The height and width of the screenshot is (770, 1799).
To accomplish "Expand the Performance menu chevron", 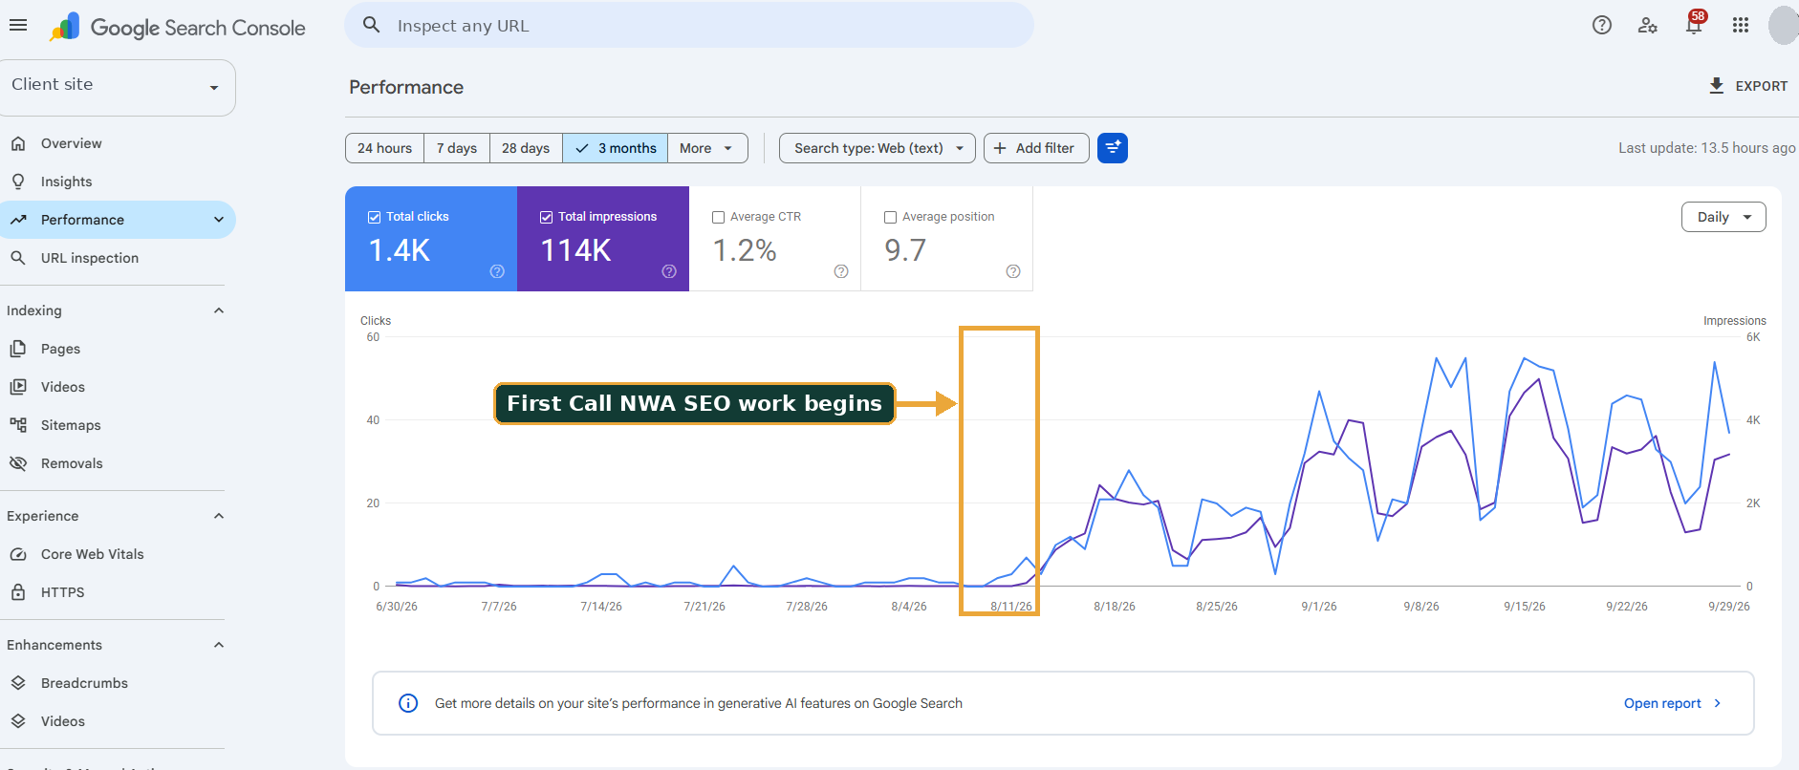I will 219,220.
